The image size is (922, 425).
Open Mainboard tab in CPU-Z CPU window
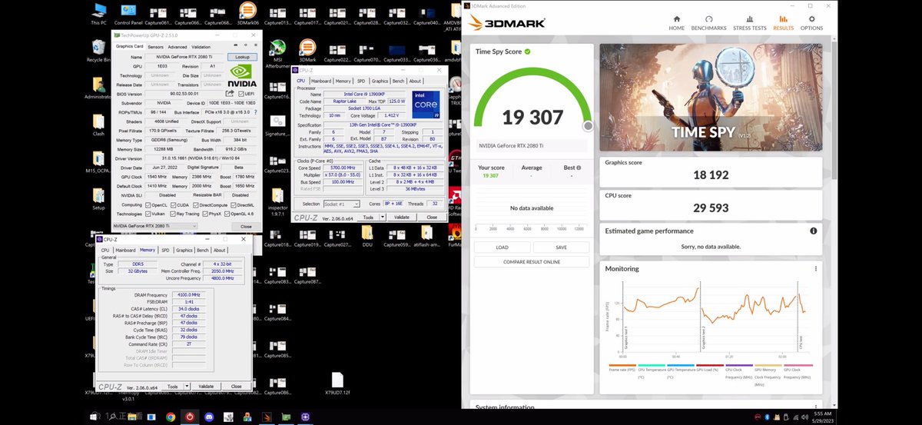point(321,81)
